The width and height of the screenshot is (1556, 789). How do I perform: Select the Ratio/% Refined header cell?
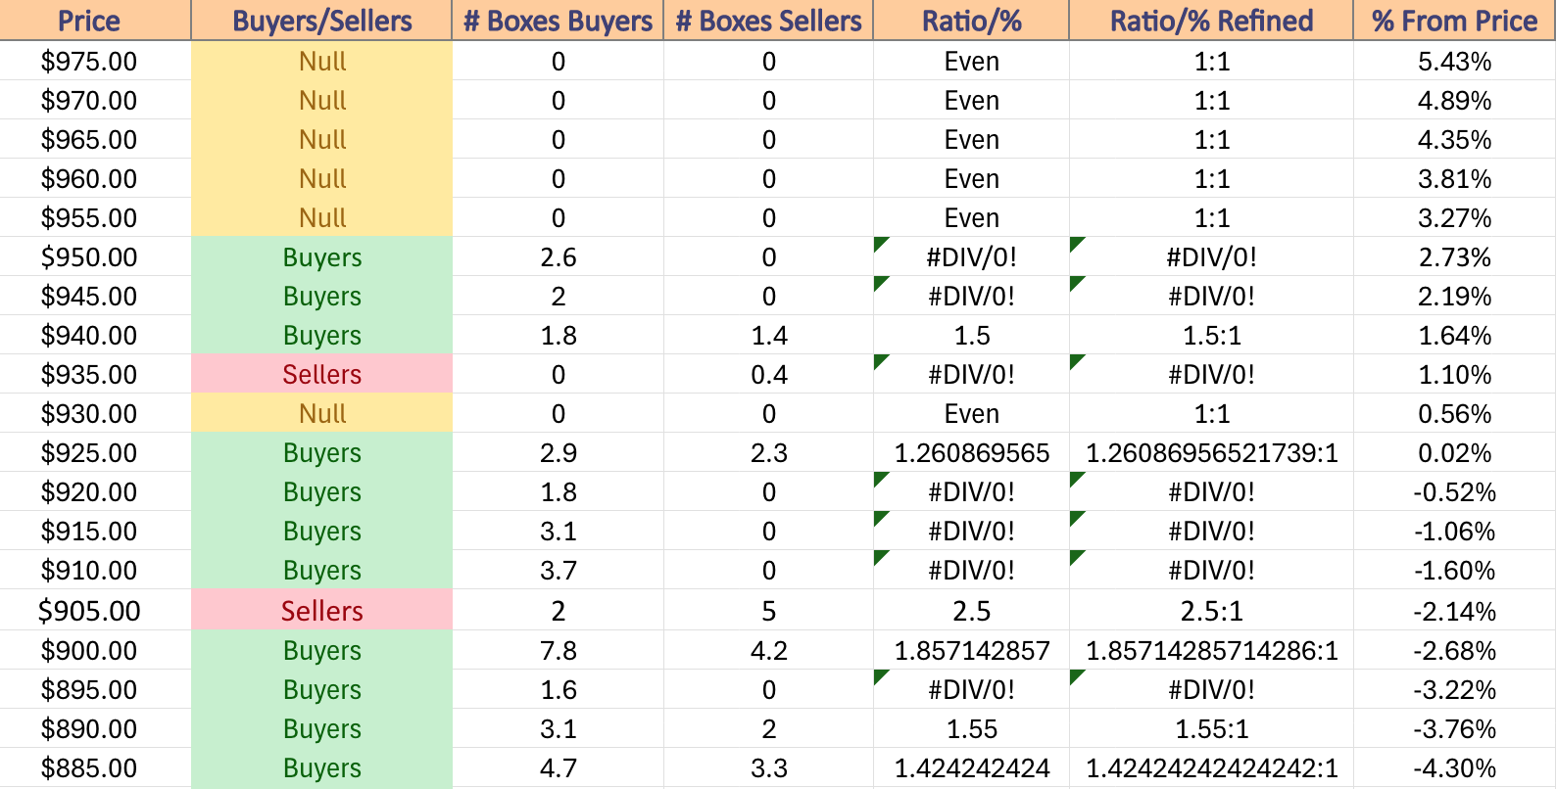click(1211, 21)
